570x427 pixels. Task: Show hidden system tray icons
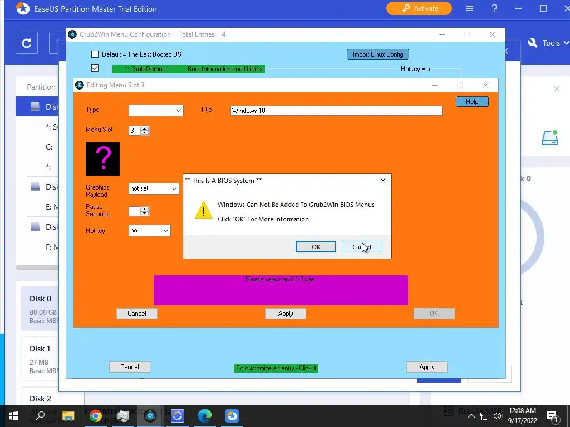(x=471, y=416)
